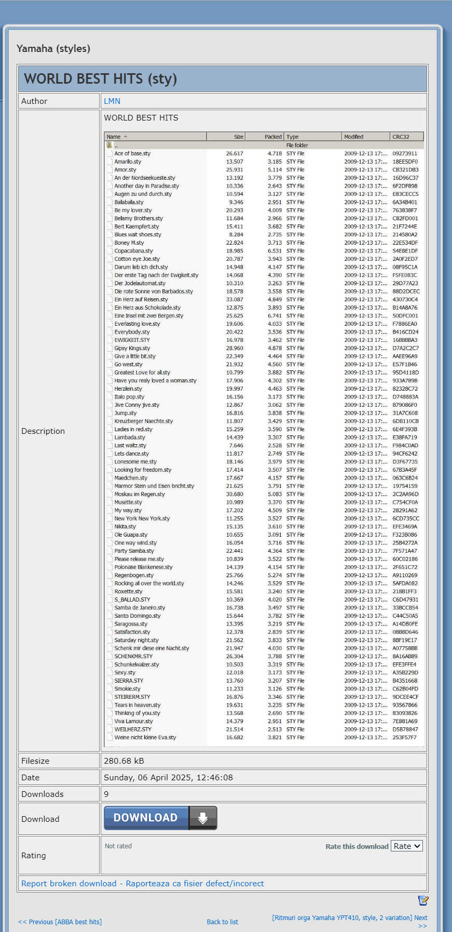Select file "Go west.sty"

point(128,364)
